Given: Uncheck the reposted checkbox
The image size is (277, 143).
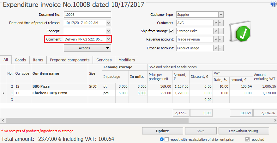Looking at the screenshot, I should 248,139.
